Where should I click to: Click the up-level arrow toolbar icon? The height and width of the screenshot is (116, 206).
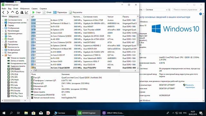(x=13, y=12)
